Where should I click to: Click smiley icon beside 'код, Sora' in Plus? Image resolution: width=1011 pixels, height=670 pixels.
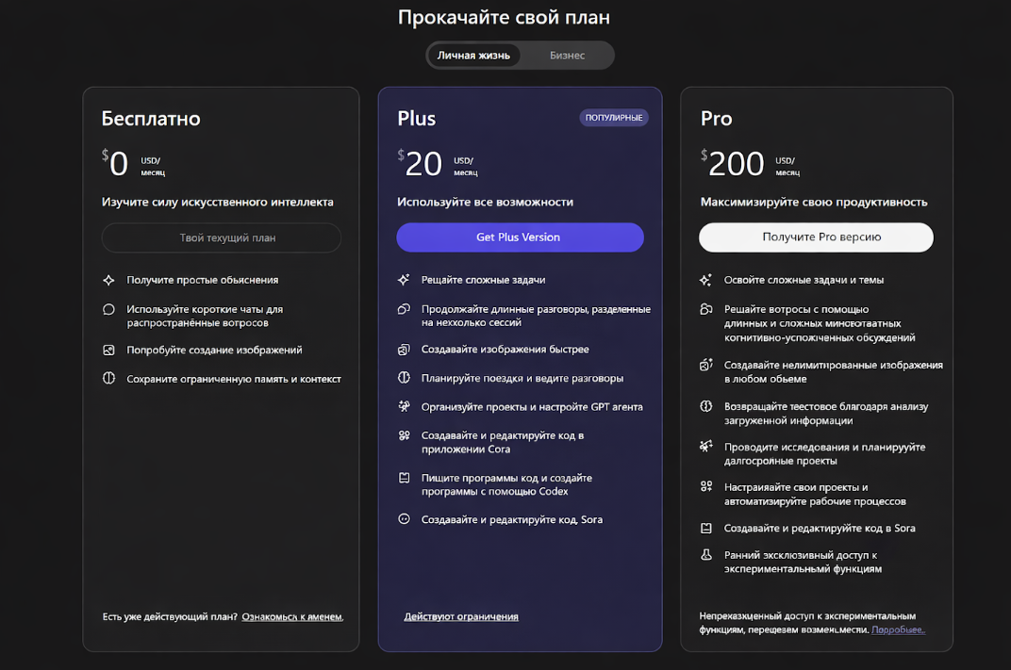tap(404, 519)
